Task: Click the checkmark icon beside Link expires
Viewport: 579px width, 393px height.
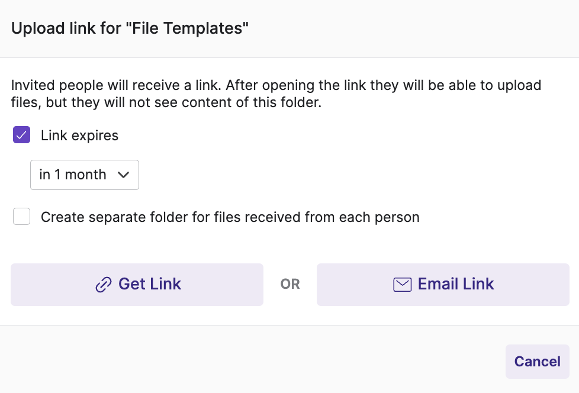Action: tap(21, 135)
